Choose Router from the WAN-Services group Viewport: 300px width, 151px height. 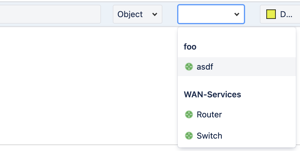click(x=237, y=114)
